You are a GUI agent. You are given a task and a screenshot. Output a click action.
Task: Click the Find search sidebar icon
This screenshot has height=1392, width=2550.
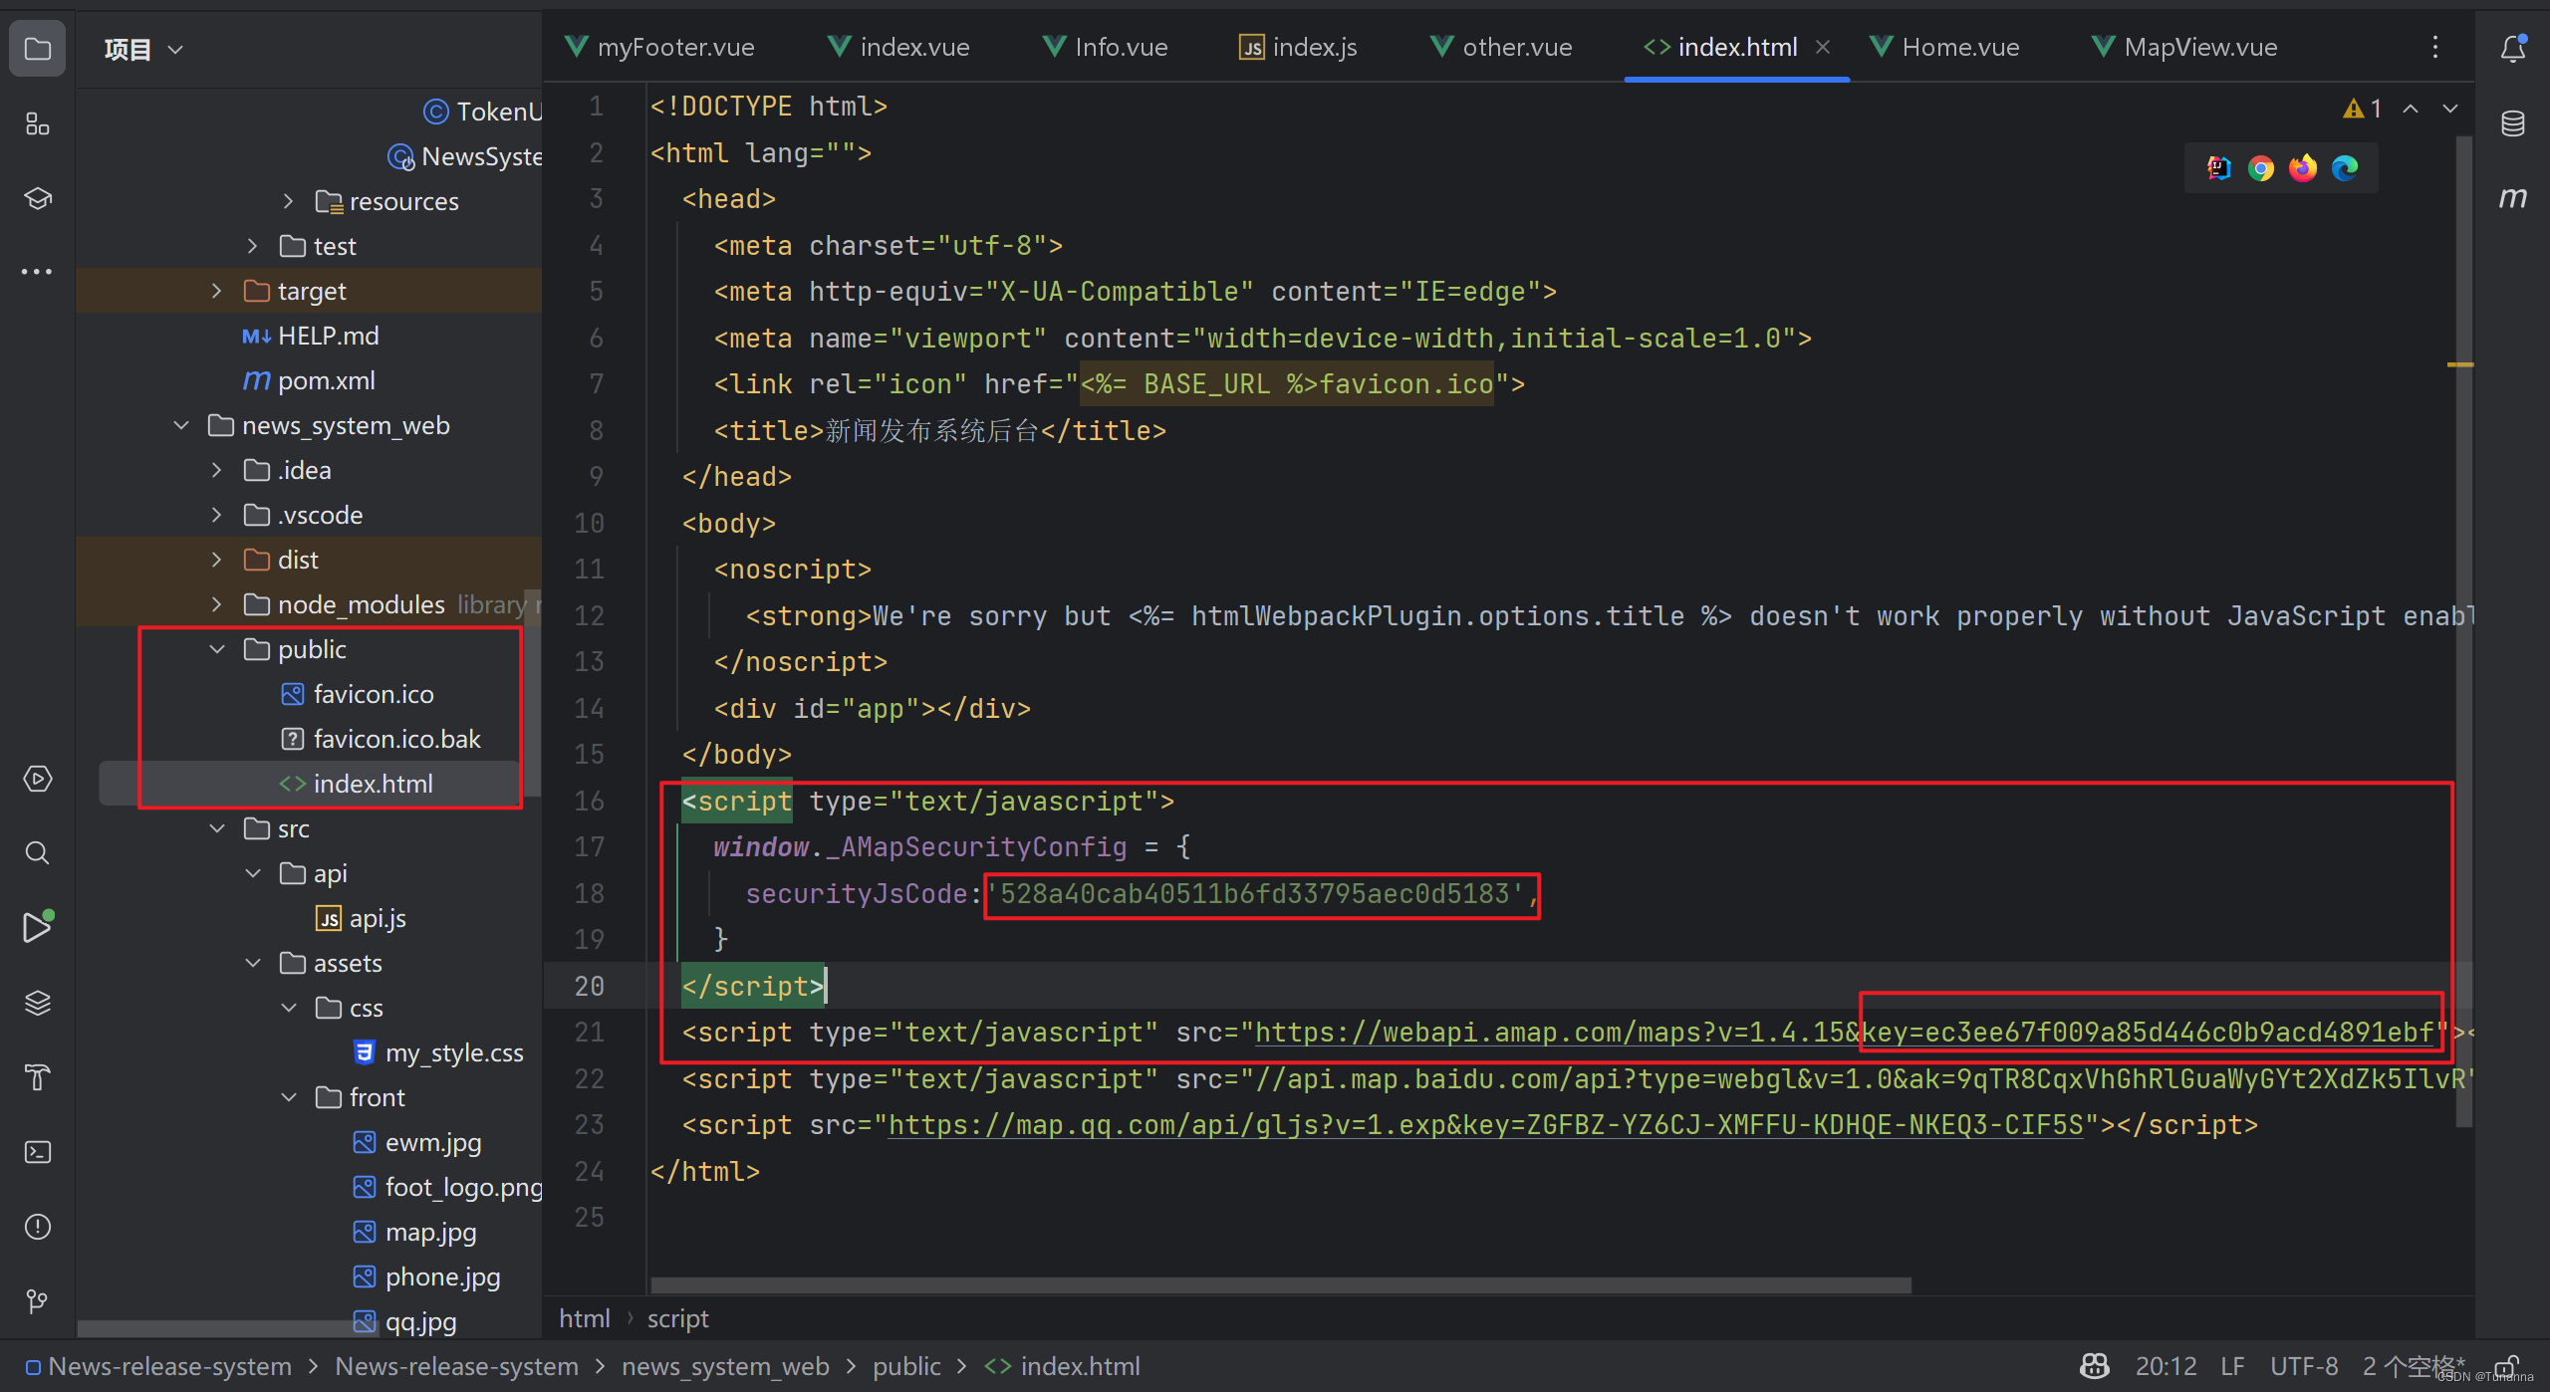point(37,853)
